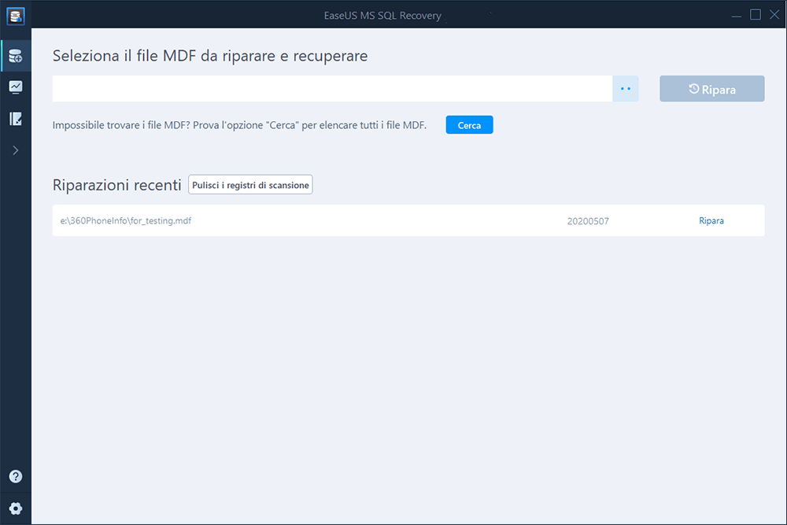Screen dimensions: 787x525
Task: Maximize the EaseUS window
Action: [x=756, y=15]
